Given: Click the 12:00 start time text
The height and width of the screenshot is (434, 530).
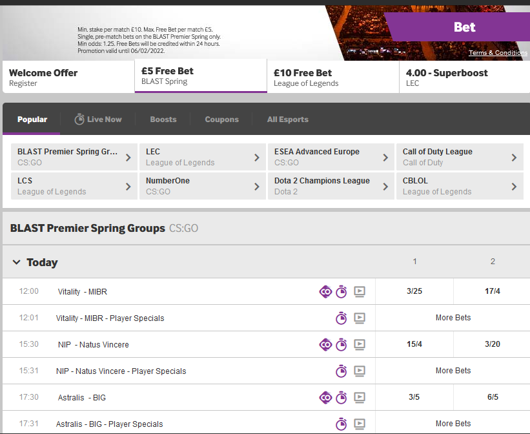Looking at the screenshot, I should point(29,291).
